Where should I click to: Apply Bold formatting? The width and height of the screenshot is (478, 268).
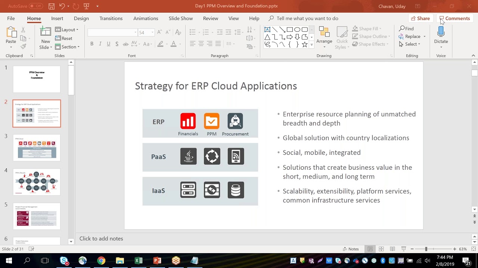tap(92, 44)
